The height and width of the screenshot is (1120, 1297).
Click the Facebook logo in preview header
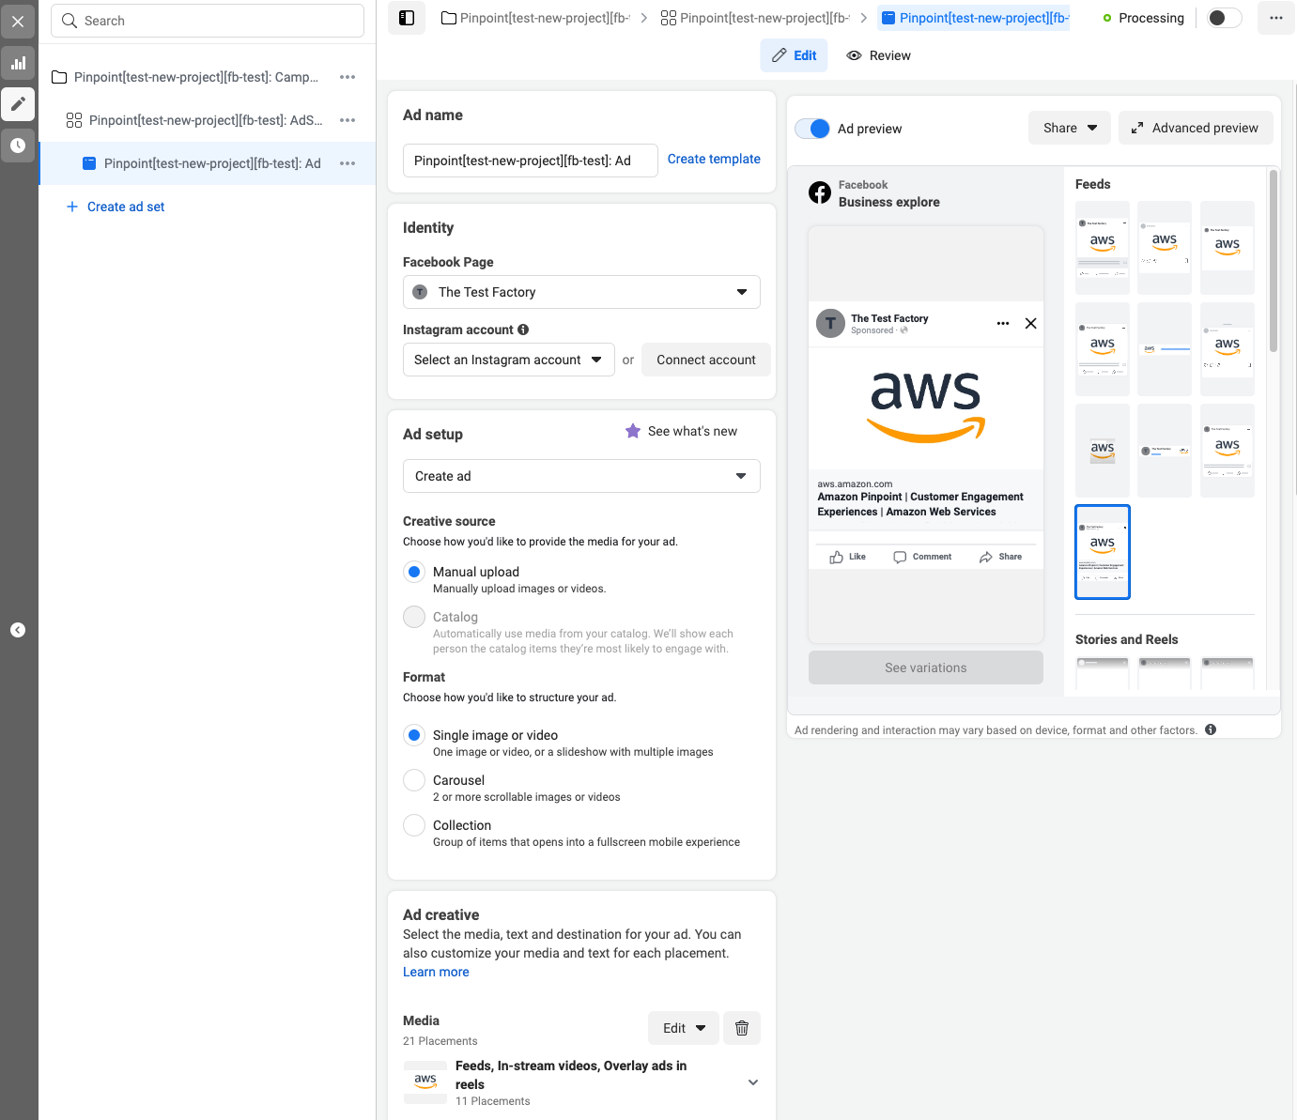click(x=820, y=192)
